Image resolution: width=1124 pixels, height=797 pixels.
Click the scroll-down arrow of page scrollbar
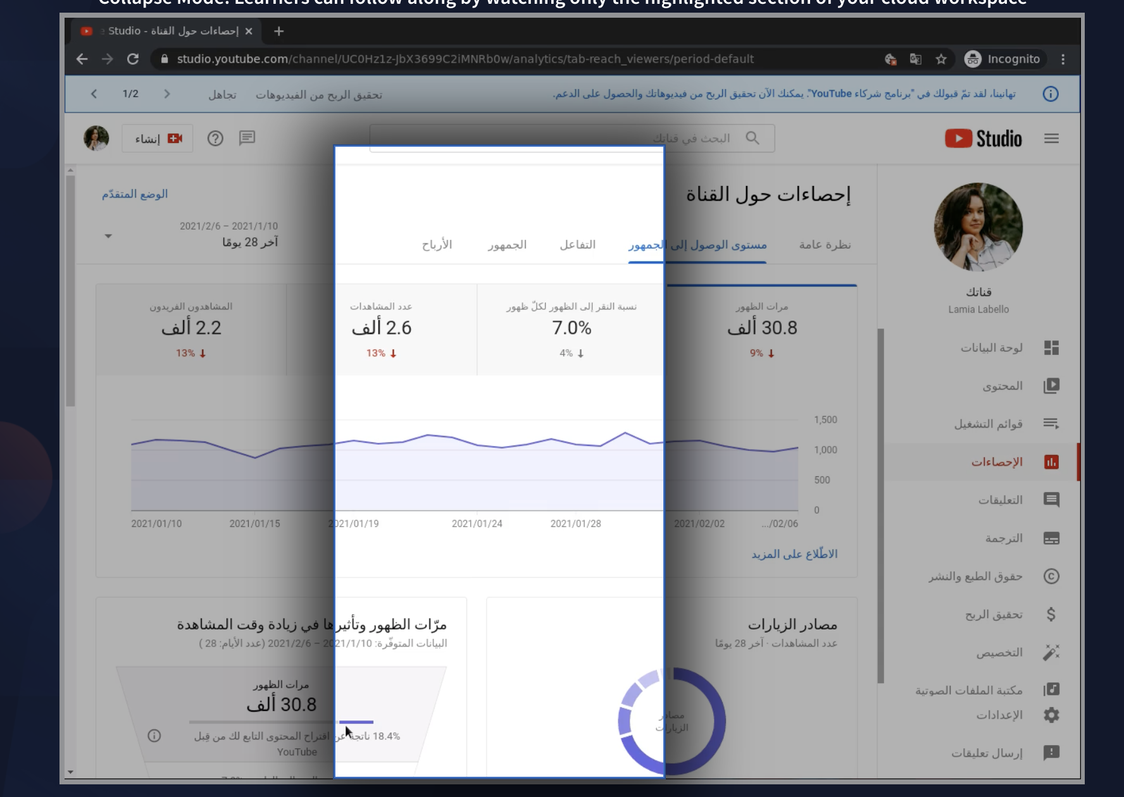tap(70, 772)
